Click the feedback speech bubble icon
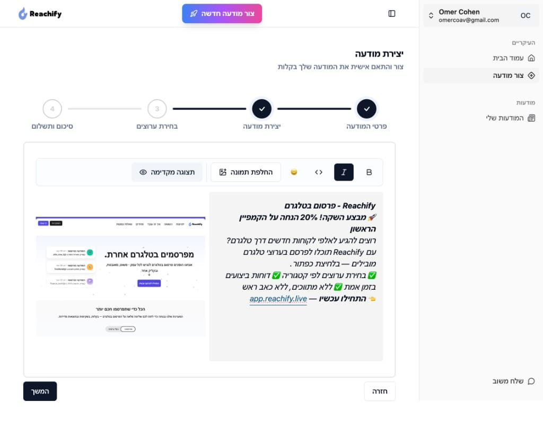 [x=531, y=381]
